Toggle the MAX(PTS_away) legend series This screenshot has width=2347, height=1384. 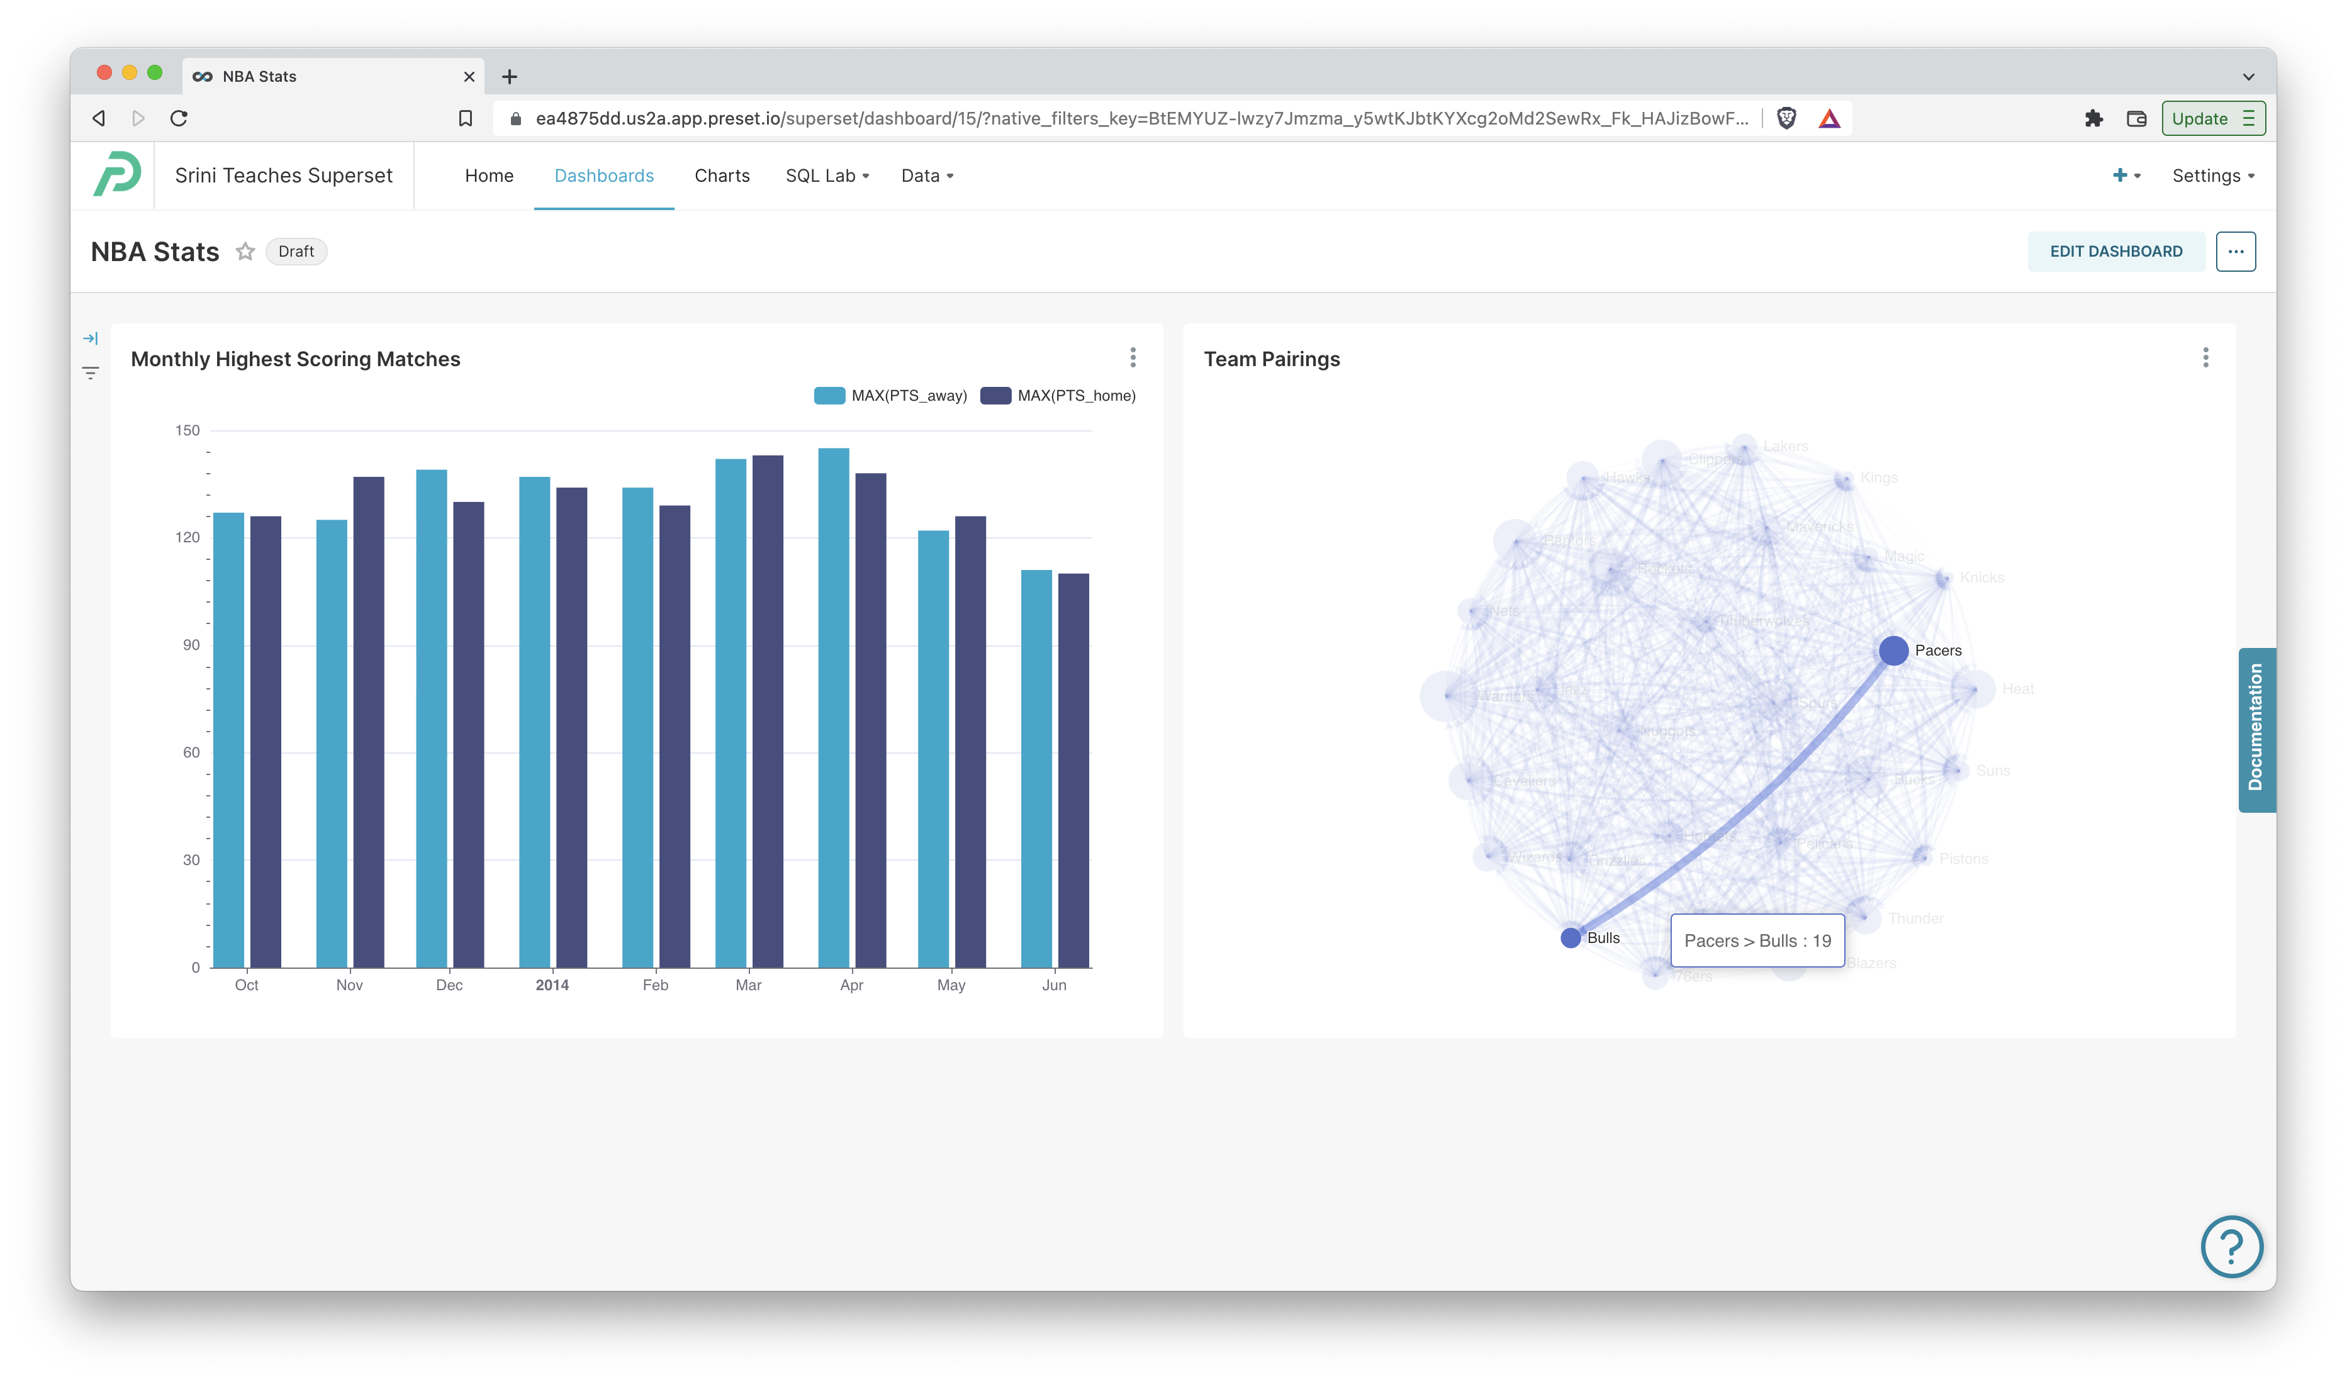(x=891, y=394)
